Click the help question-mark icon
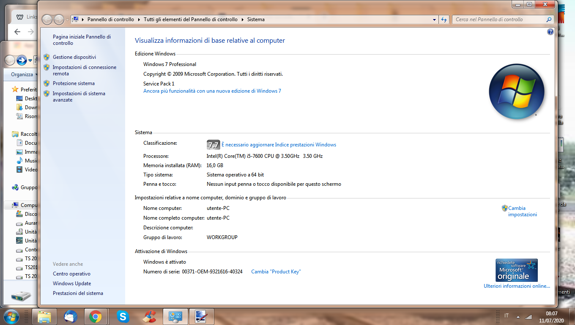This screenshot has width=575, height=325. [x=550, y=32]
